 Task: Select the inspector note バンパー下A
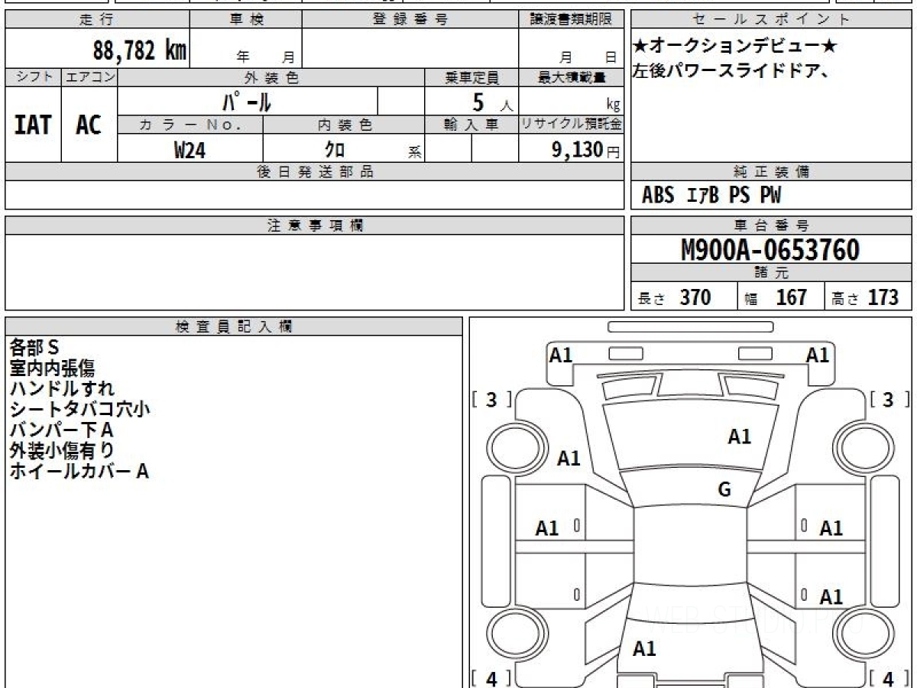pyautogui.click(x=61, y=430)
